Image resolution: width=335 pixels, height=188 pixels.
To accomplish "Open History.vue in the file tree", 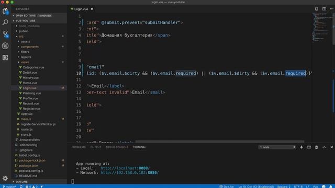I will (x=30, y=78).
